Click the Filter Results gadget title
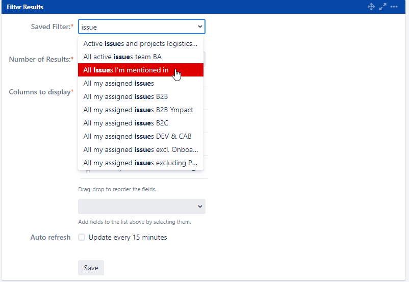Viewport: 409px width, 282px height. point(25,7)
